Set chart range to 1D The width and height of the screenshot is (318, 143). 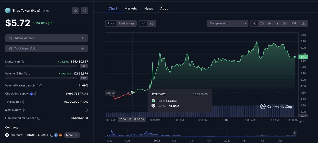pyautogui.click(x=255, y=23)
